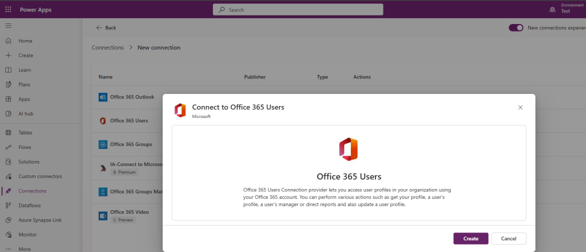This screenshot has width=586, height=252.
Task: Click the Office 365 Outlook connector icon
Action: pyautogui.click(x=103, y=97)
